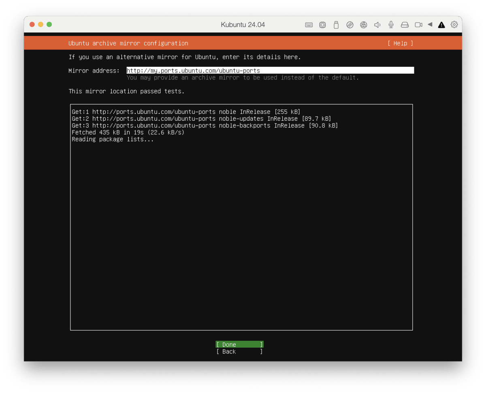486x393 pixels.
Task: Click the CPU chip icon
Action: pos(322,25)
